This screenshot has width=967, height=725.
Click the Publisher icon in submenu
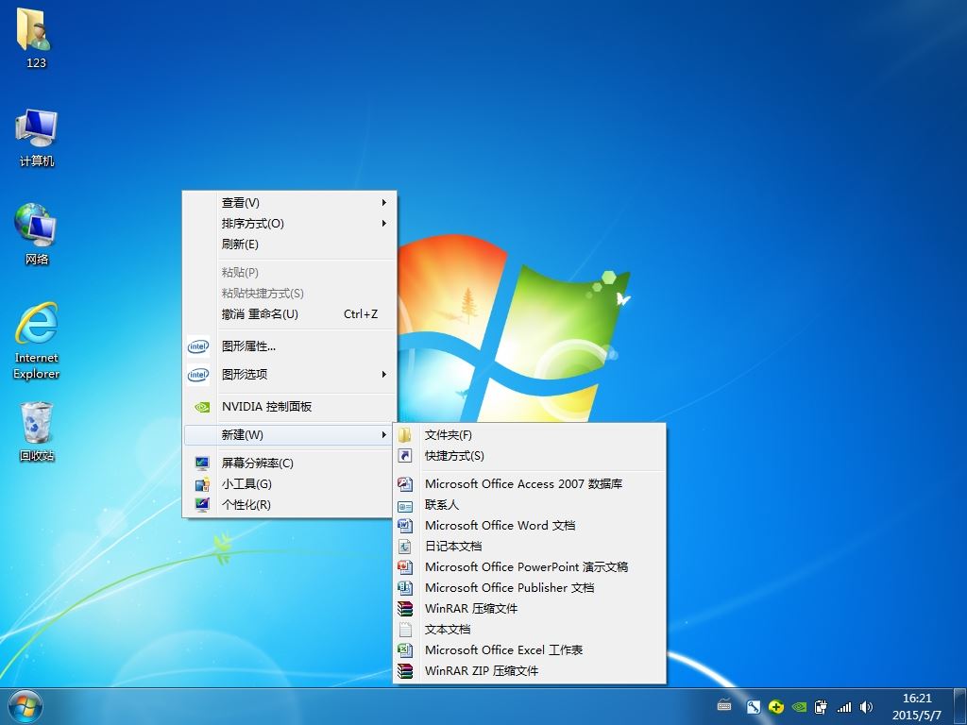(x=404, y=587)
